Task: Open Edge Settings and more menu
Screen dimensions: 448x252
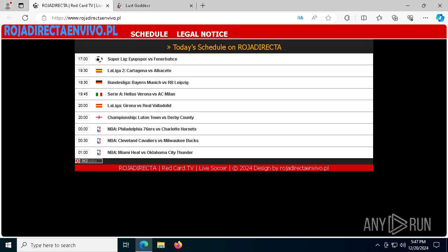Action: point(426,18)
